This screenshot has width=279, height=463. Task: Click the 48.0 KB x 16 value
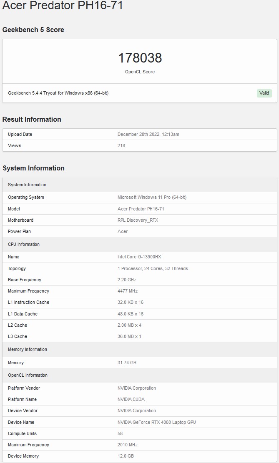(131, 314)
